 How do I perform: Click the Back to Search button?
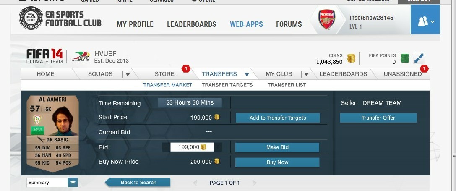click(x=138, y=183)
